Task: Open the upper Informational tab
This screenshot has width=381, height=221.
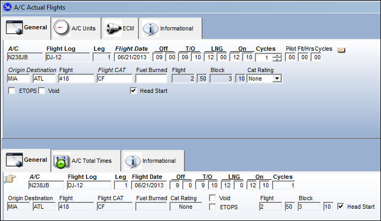Action: point(170,28)
